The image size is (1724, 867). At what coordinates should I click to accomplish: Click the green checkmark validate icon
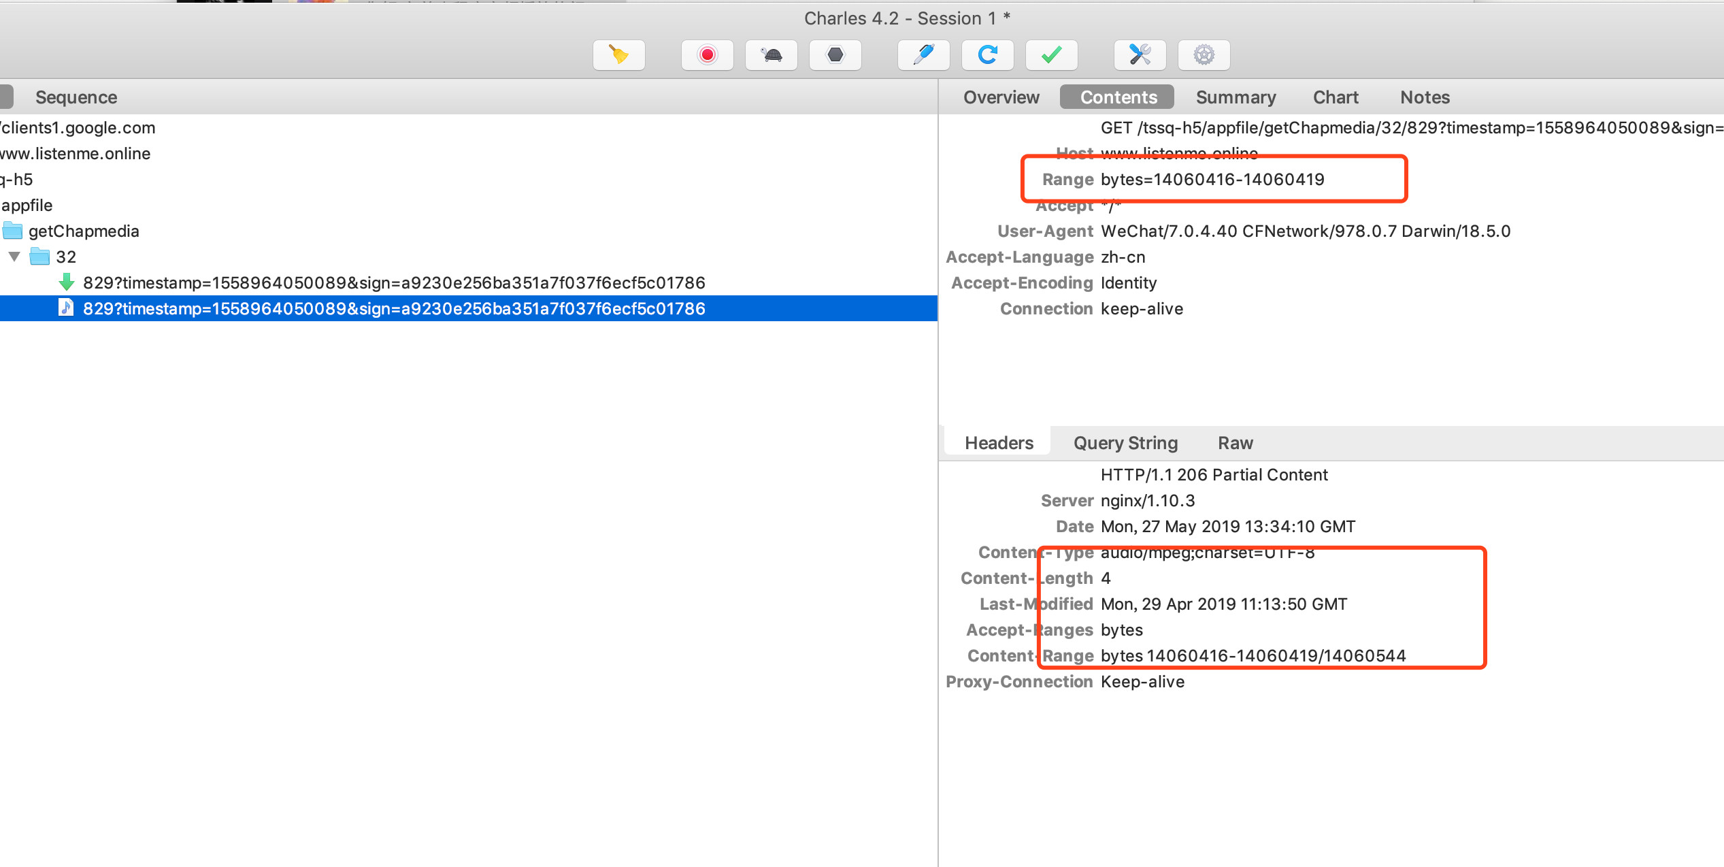point(1051,54)
